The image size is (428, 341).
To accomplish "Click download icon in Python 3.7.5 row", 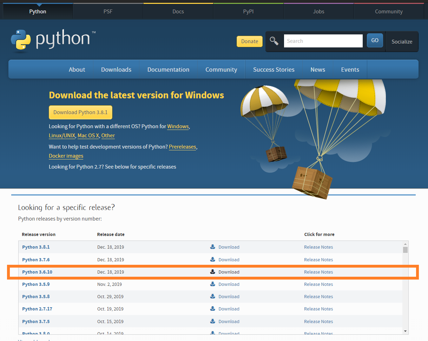I will [x=213, y=321].
